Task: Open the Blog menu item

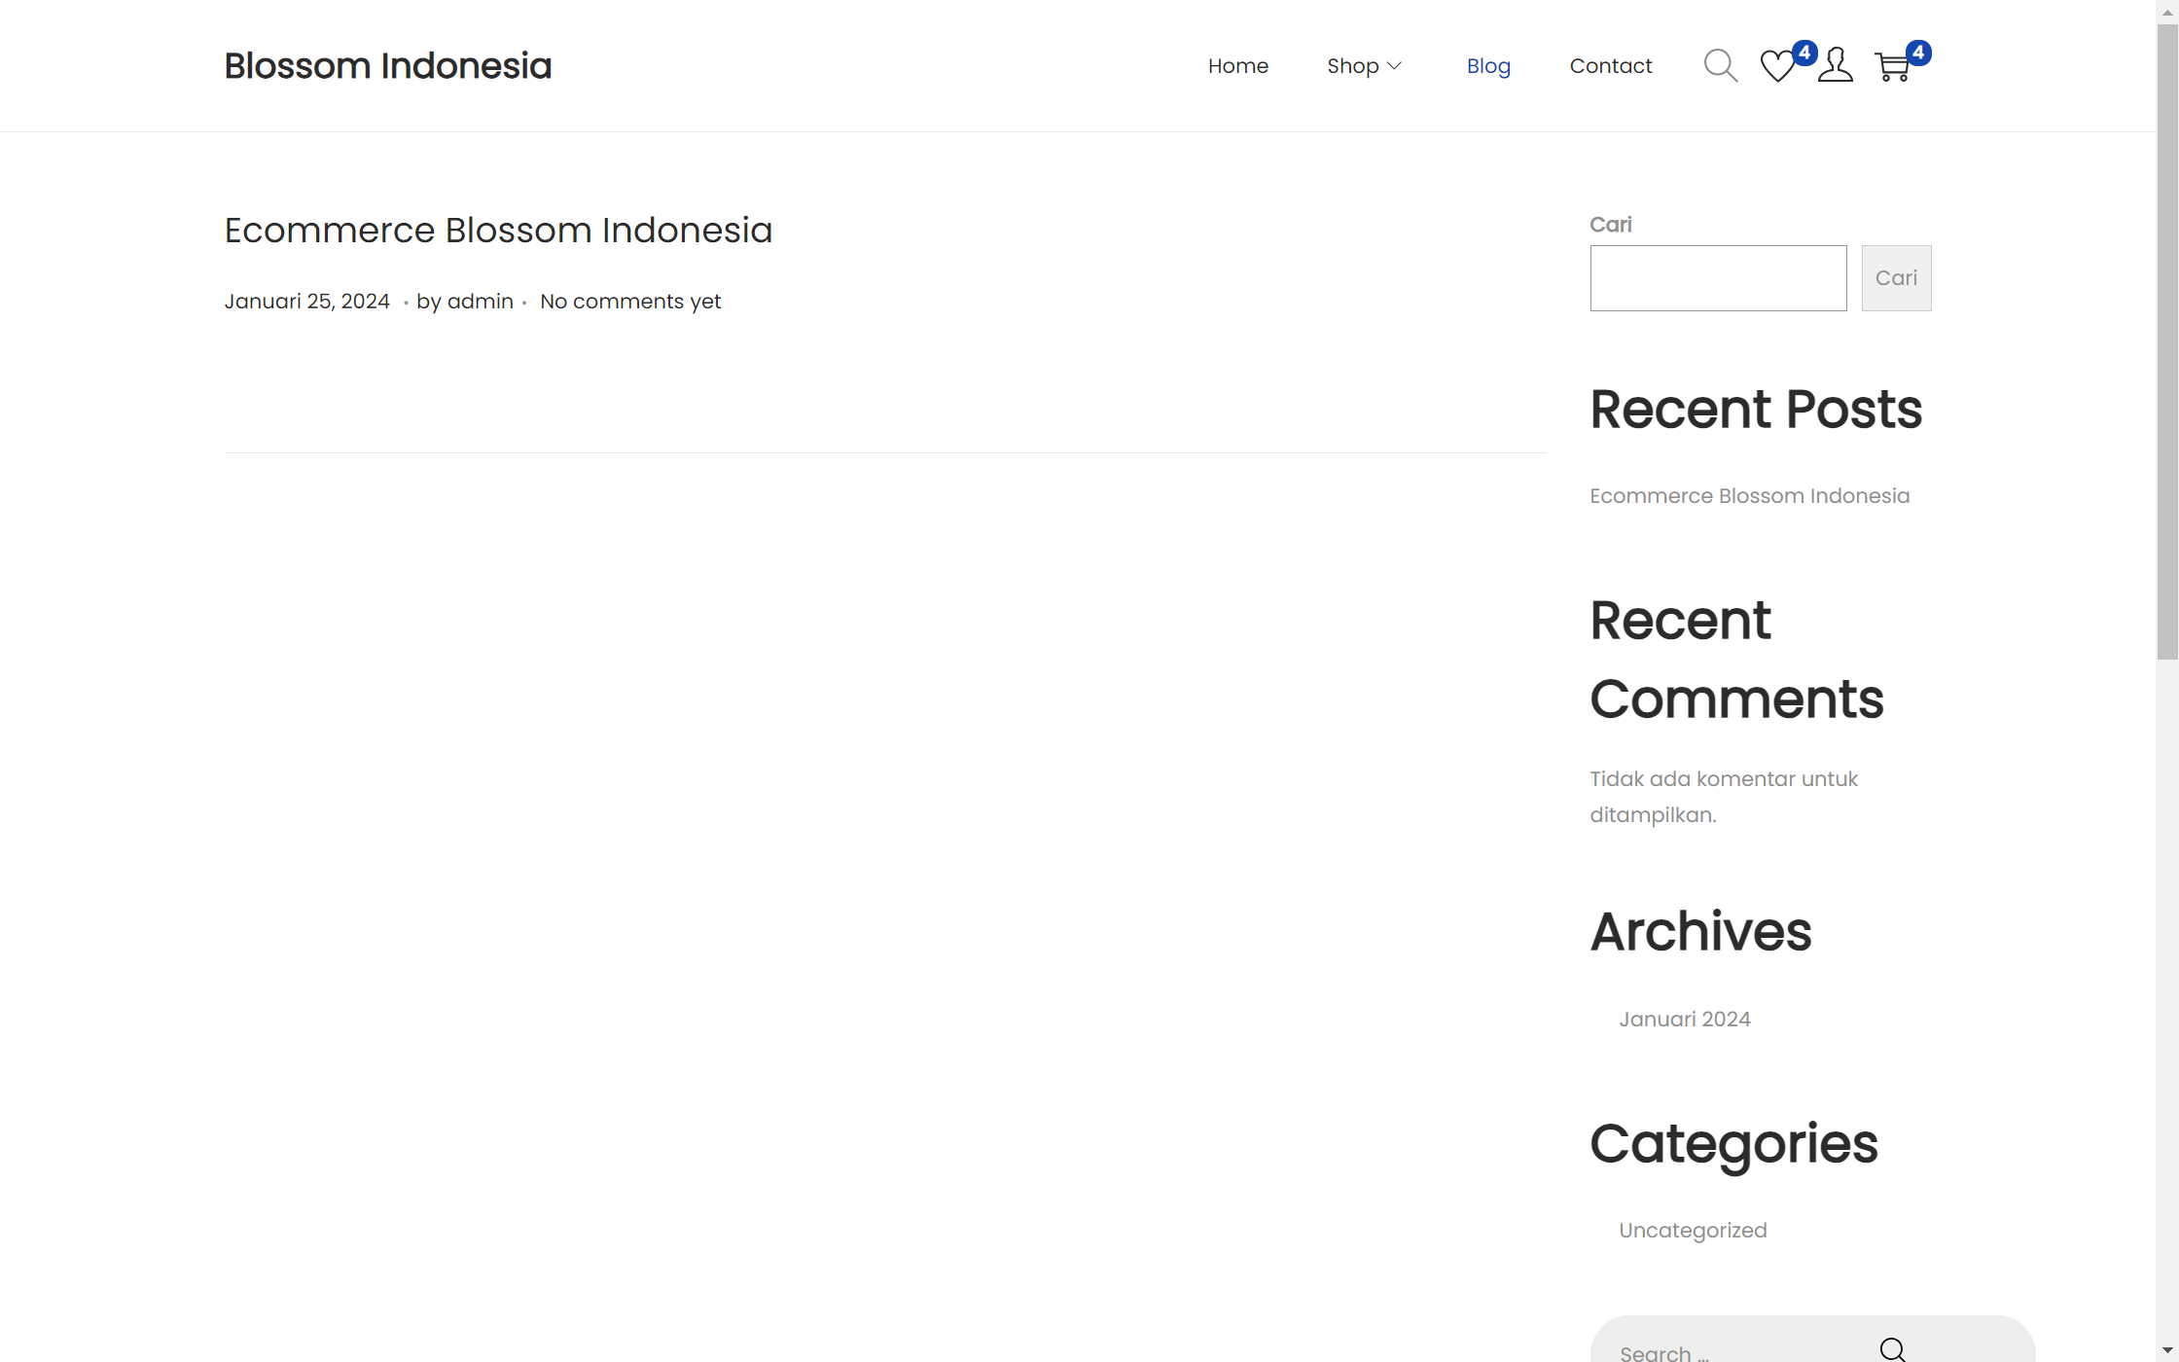Action: (x=1488, y=65)
